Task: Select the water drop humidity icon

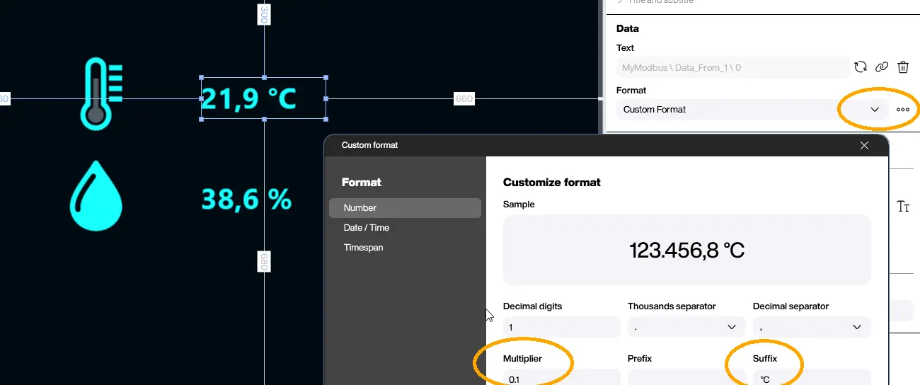Action: (96, 196)
